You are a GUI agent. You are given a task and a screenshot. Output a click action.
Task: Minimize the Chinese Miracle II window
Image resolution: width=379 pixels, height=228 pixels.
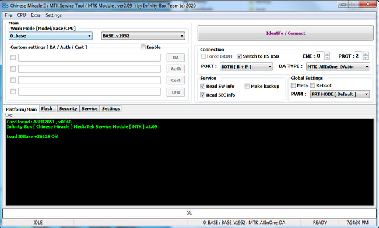343,4
